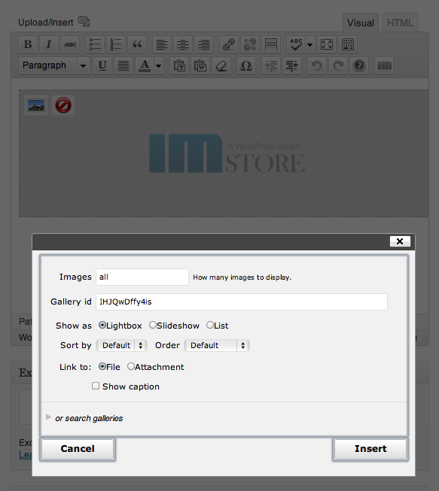Image resolution: width=439 pixels, height=491 pixels.
Task: Remove link with Unlink icon
Action: pos(250,44)
